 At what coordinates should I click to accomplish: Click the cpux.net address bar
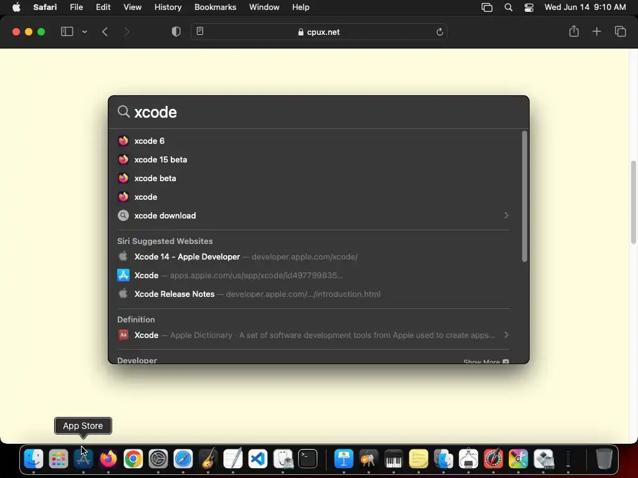point(319,32)
